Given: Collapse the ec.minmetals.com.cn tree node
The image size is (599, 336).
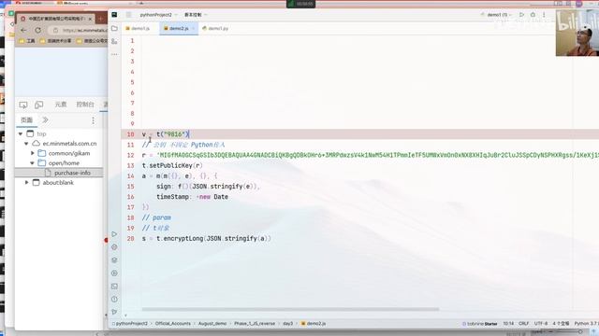Looking at the screenshot, I should point(26,144).
